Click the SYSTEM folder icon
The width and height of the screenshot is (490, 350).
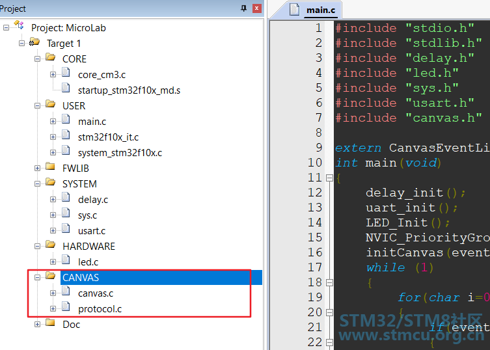click(x=50, y=182)
